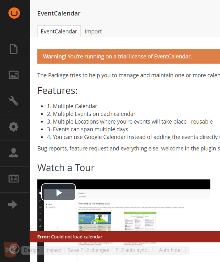Click the 'Multiple Locations' list item
The image size is (220, 262).
[x=130, y=122]
